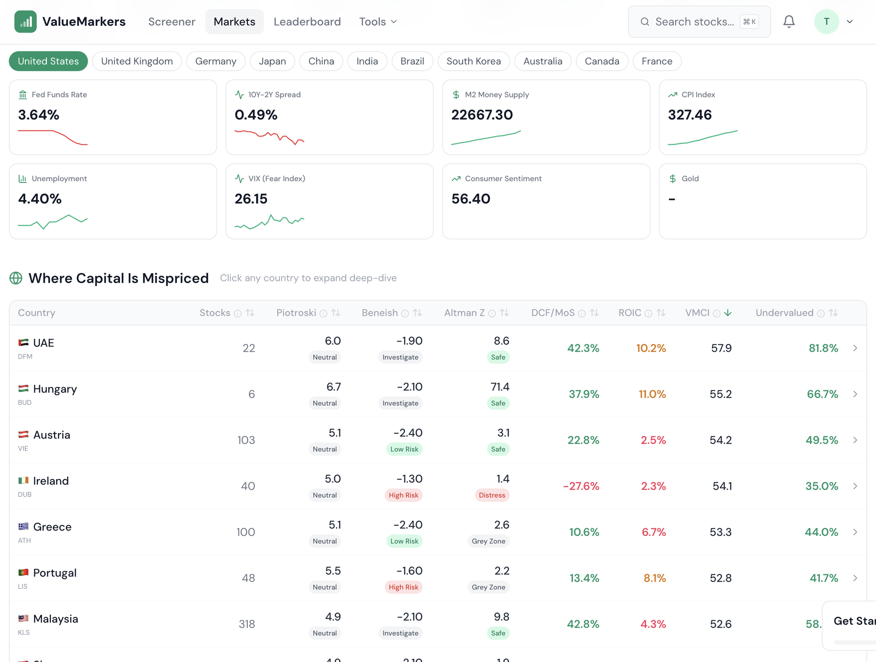Image resolution: width=876 pixels, height=662 pixels.
Task: Open the Hungary country row
Action: pyautogui.click(x=55, y=389)
